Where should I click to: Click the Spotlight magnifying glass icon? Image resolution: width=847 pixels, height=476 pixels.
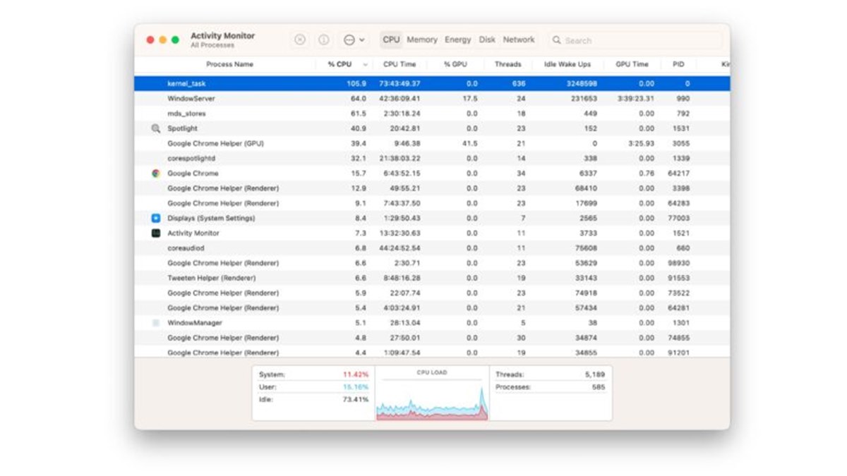pos(156,129)
